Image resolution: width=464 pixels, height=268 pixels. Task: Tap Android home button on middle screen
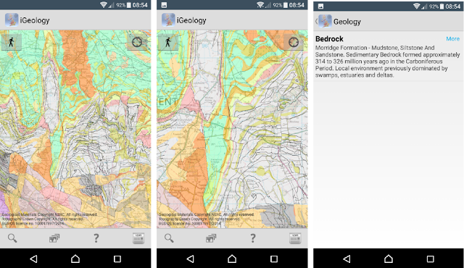232,259
